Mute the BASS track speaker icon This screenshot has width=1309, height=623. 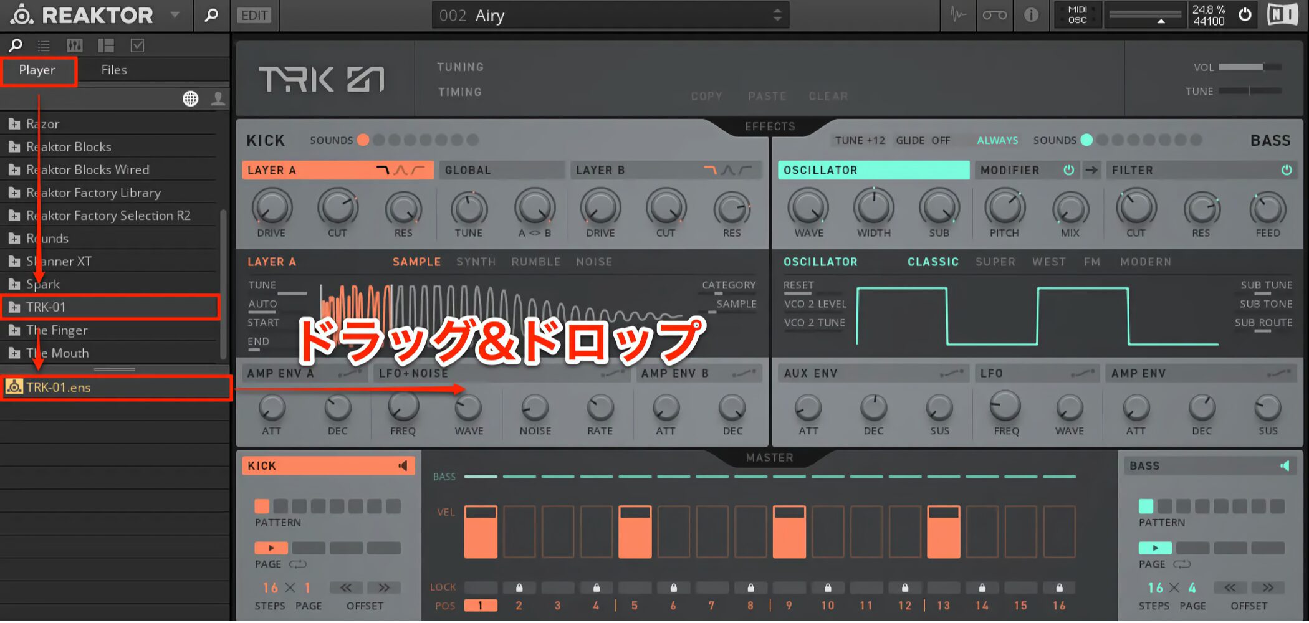tap(1285, 466)
